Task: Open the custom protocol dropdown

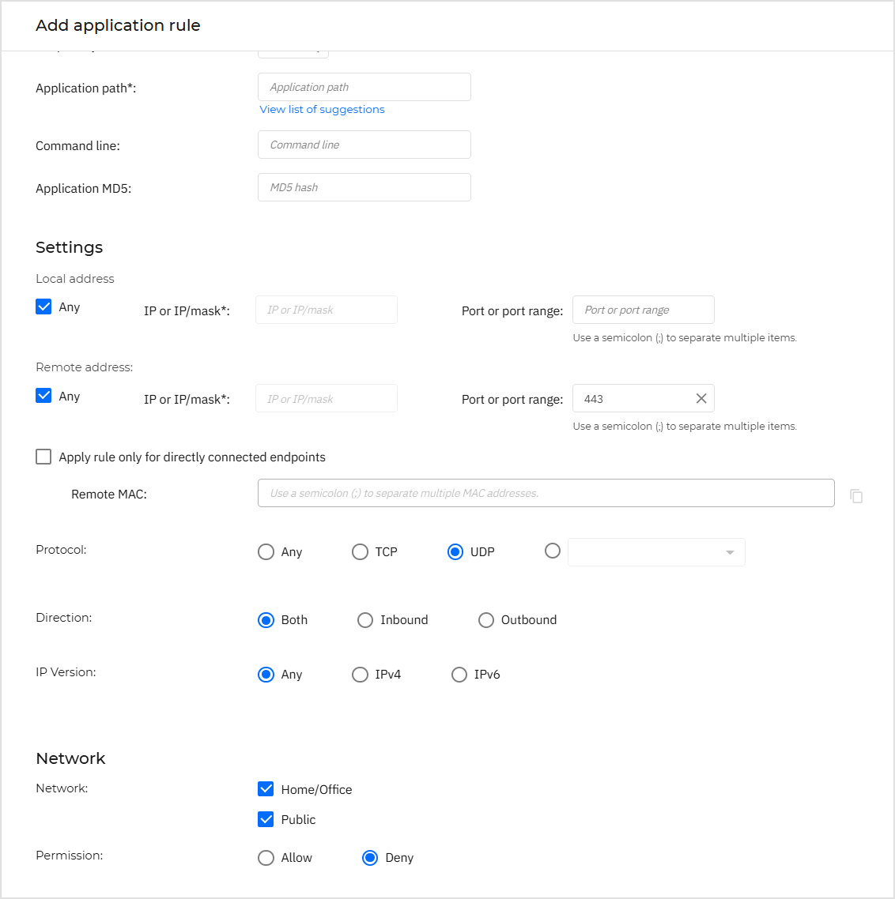Action: [x=656, y=552]
